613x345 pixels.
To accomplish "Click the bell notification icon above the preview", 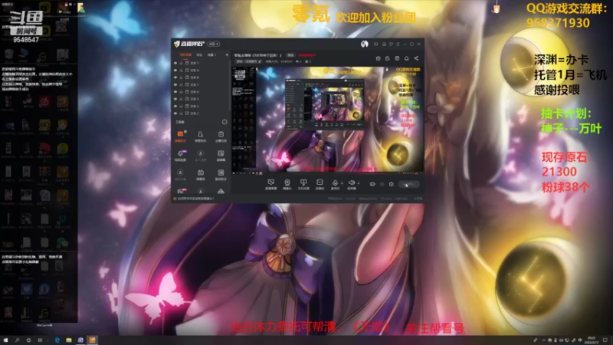I will [x=407, y=58].
